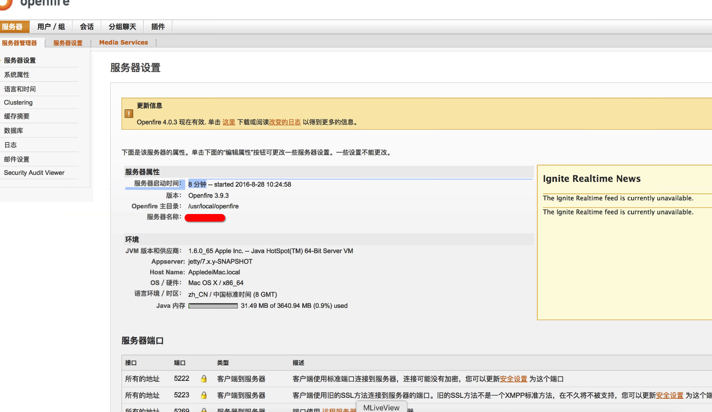Select the 服务器设置 sub-tab
This screenshot has height=412, width=712.
click(68, 43)
